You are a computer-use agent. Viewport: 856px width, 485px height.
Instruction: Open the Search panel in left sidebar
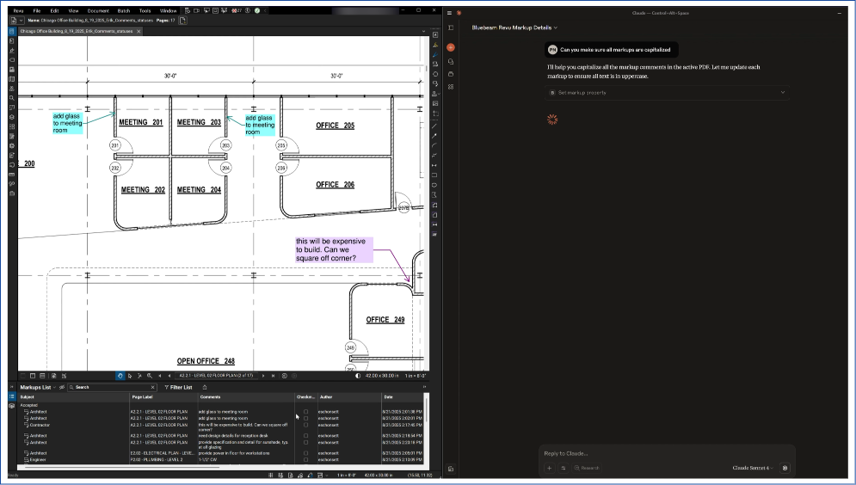click(12, 98)
